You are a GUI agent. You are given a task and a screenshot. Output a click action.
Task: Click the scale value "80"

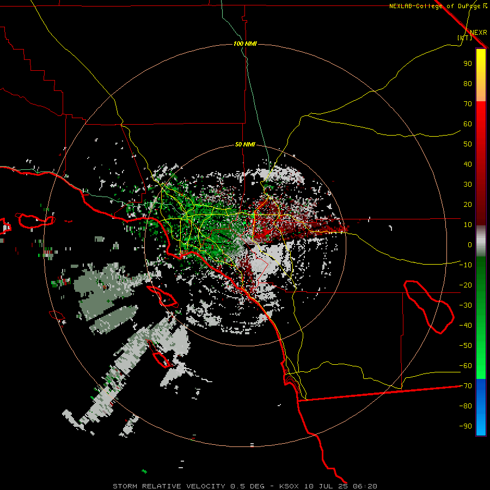[468, 84]
